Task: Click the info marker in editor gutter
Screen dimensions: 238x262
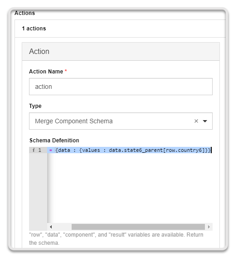Action: point(34,150)
